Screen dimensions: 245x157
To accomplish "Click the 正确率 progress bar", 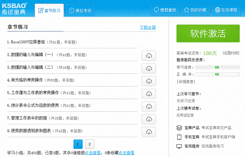I will [217, 74].
